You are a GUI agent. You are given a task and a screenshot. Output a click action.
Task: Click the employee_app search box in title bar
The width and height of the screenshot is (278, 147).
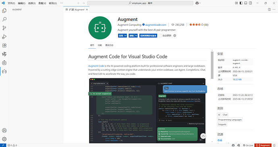(x=140, y=3)
